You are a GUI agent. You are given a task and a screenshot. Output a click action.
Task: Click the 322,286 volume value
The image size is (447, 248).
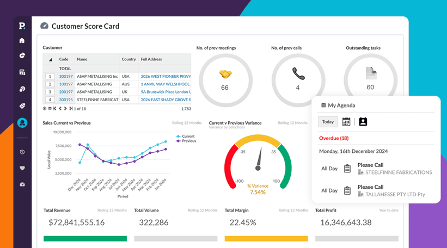tap(154, 222)
